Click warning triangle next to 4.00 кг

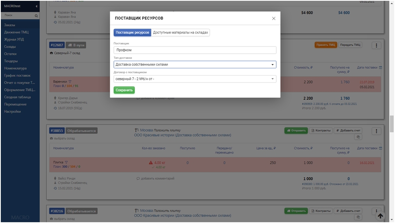pos(151,162)
